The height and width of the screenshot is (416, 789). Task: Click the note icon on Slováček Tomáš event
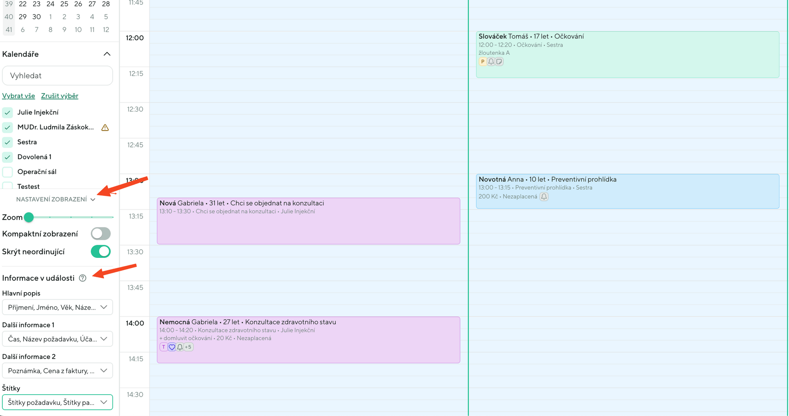(499, 62)
